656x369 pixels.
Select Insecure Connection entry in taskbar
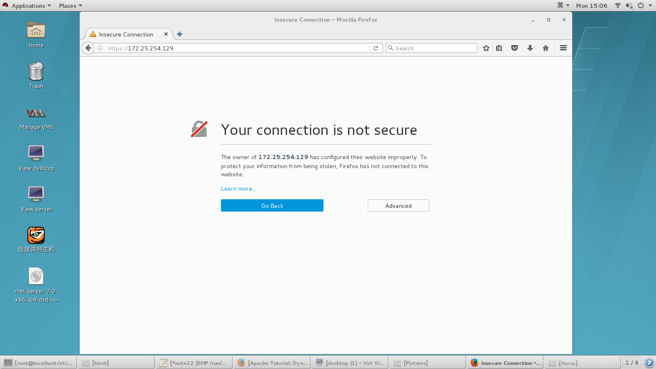505,362
